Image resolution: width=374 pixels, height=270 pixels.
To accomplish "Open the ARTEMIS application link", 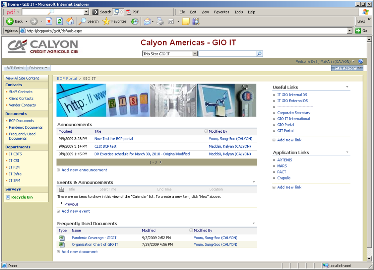I will 284,160.
